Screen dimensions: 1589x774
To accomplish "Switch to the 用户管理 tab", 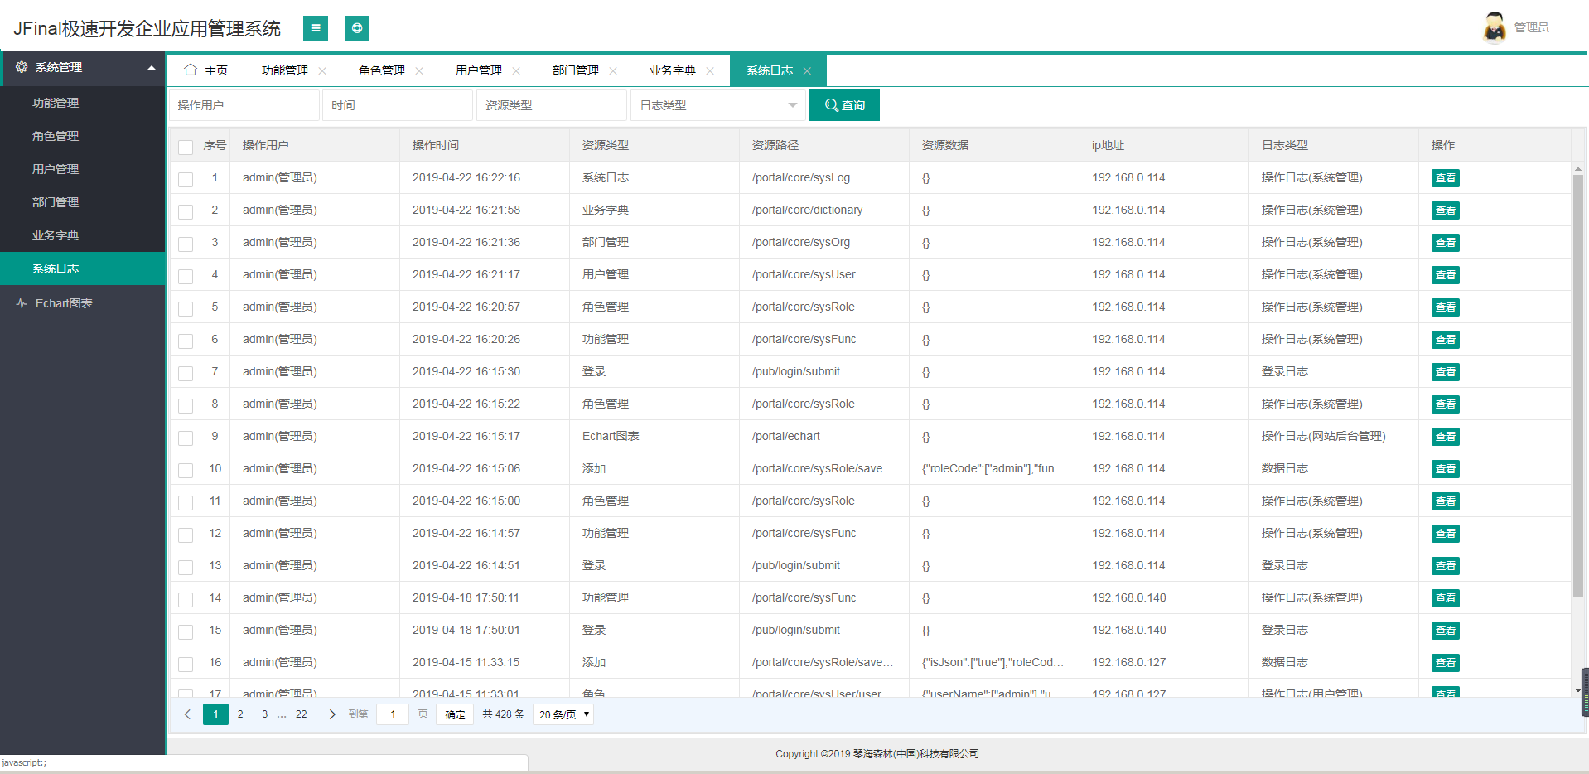I will (x=479, y=70).
